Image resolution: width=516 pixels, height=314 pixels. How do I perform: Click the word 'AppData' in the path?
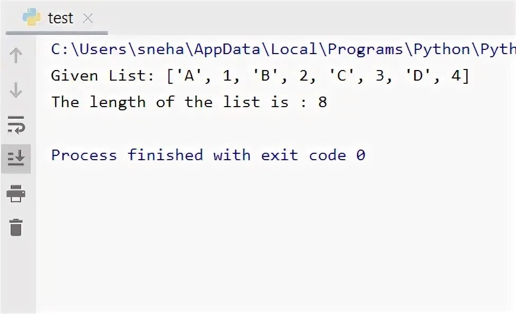227,49
